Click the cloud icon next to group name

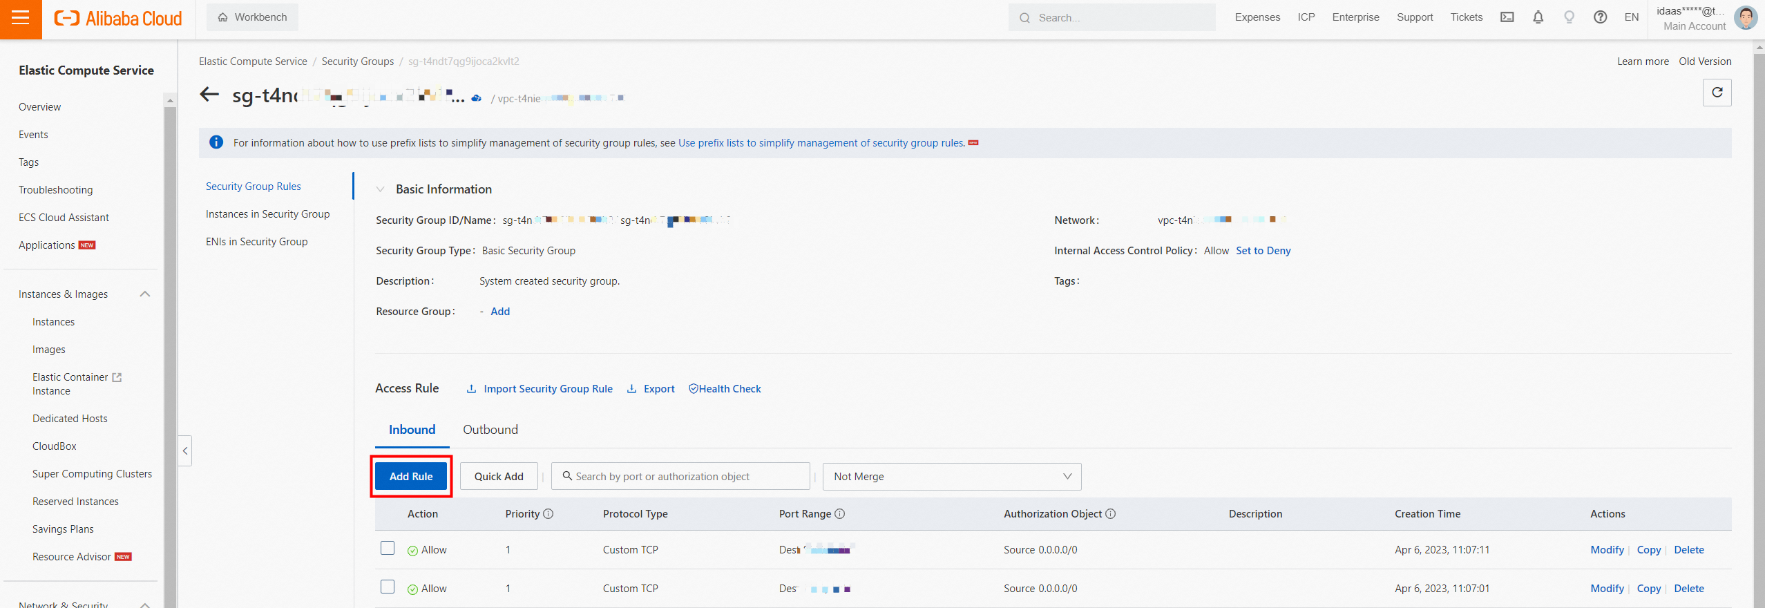coord(476,99)
